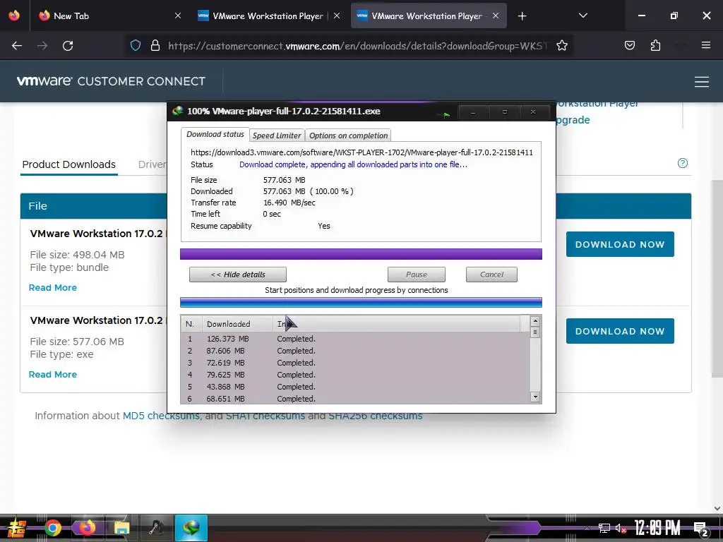Click the VMware Customer Connect logo

111,81
